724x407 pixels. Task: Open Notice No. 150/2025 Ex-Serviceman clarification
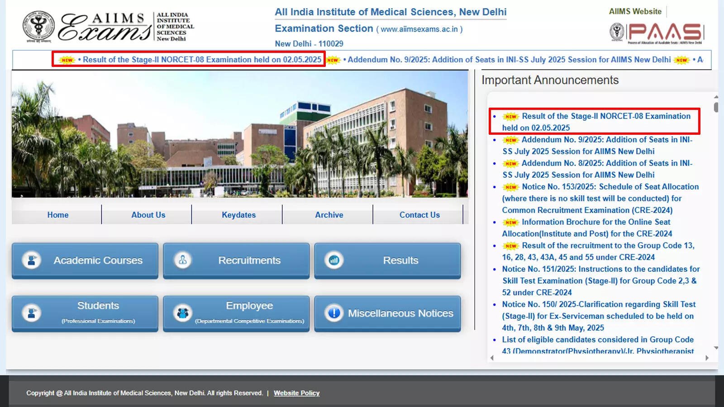(599, 316)
